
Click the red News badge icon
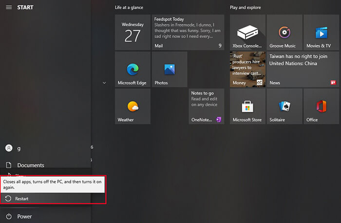click(x=333, y=82)
